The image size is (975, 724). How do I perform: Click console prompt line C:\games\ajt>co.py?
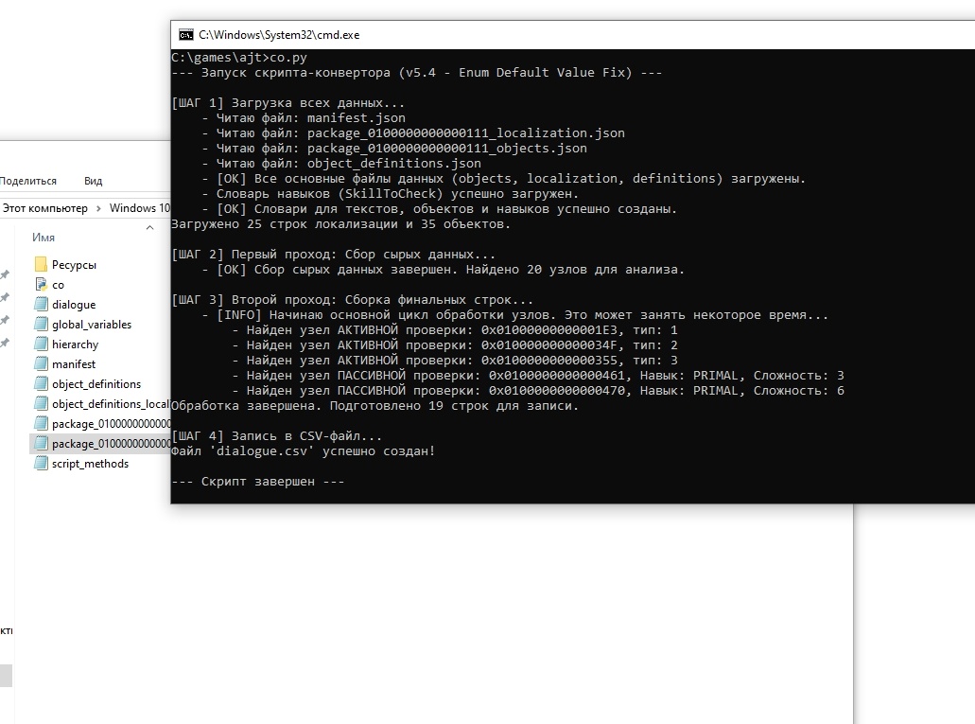pyautogui.click(x=239, y=58)
